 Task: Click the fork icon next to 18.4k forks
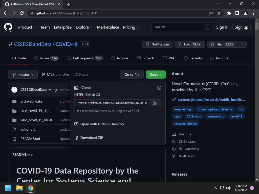click(174, 156)
